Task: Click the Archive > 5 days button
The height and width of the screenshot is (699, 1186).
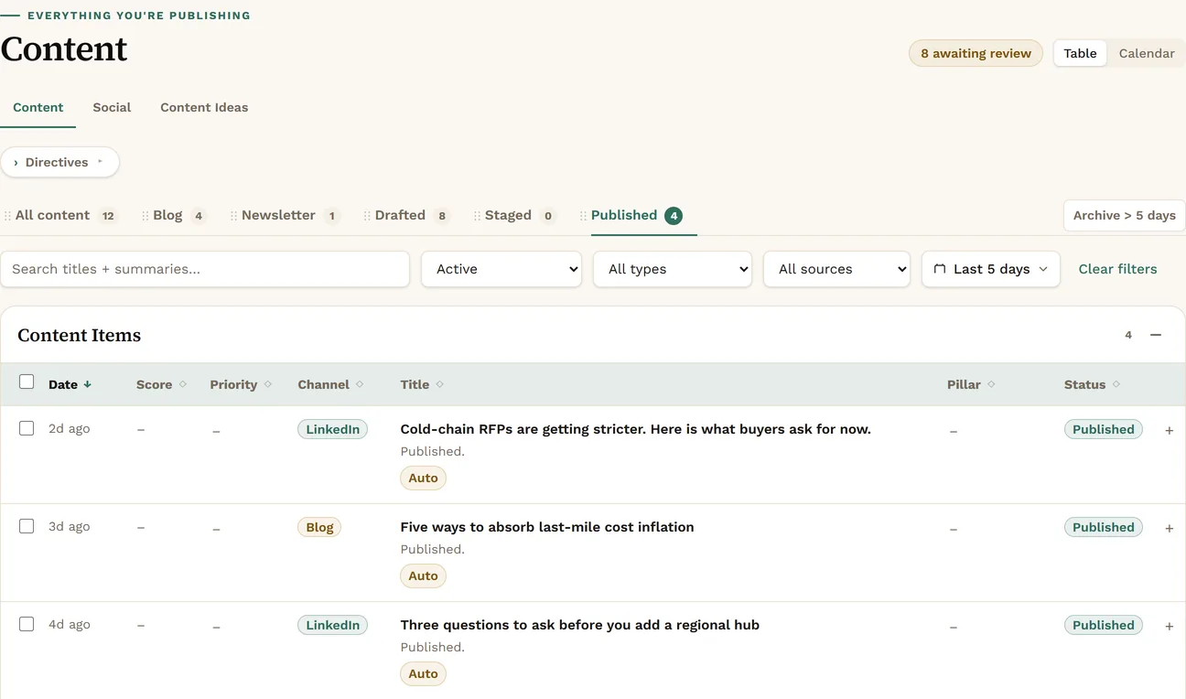Action: tap(1124, 216)
